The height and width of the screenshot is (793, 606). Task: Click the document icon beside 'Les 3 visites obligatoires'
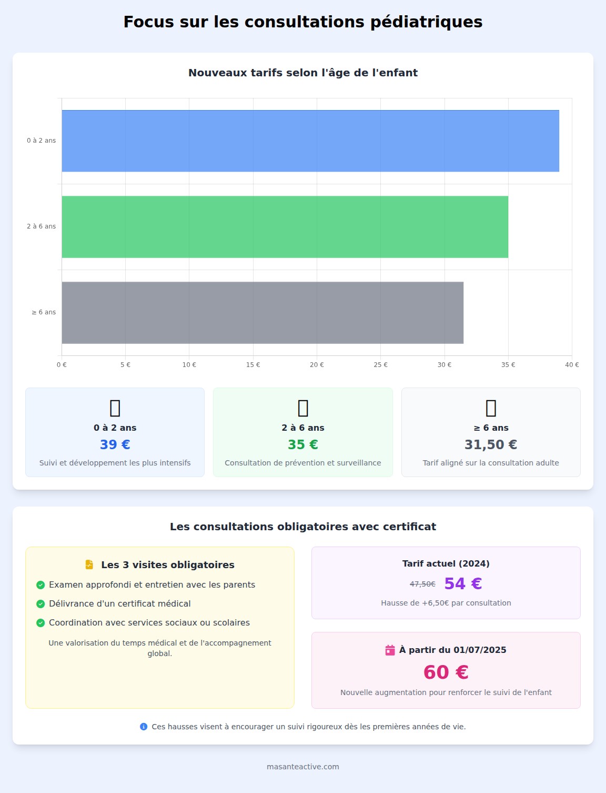click(89, 564)
